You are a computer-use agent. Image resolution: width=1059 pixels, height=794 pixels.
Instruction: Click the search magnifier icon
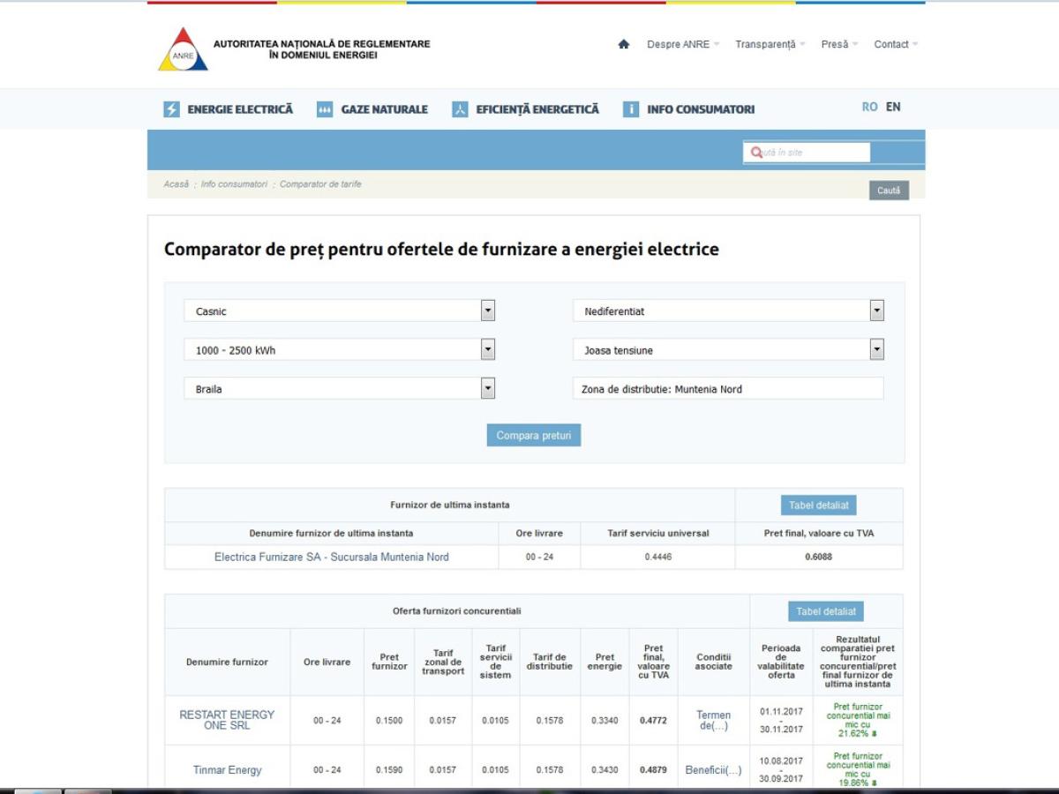point(756,153)
